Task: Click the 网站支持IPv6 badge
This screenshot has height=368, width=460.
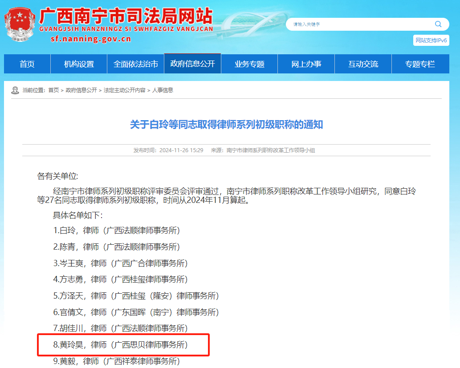Action: [432, 40]
